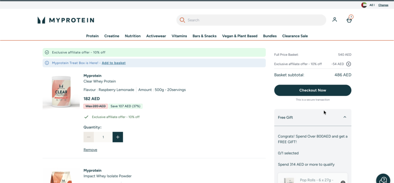Viewport: 394px width, 183px height.
Task: Open the account profile icon
Action: tap(334, 20)
